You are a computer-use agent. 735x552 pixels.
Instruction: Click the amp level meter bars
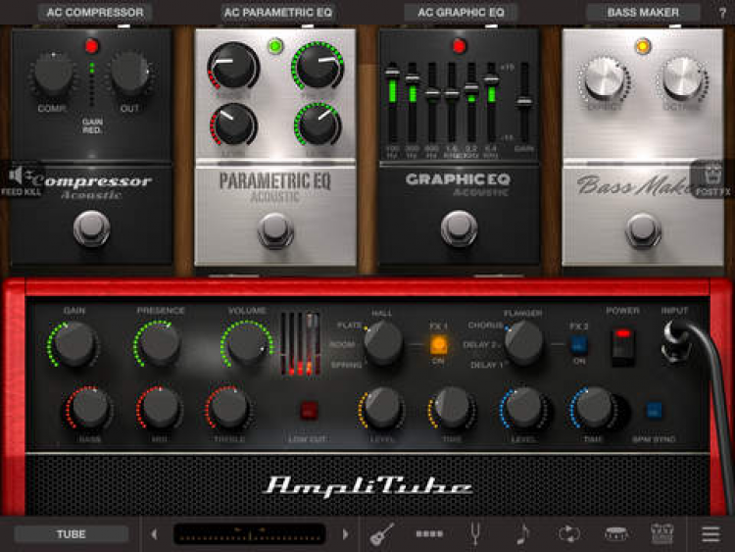click(x=301, y=344)
